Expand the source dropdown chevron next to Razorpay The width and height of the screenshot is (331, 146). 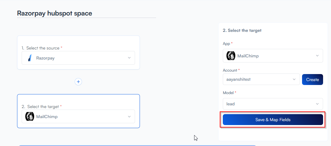pyautogui.click(x=129, y=58)
